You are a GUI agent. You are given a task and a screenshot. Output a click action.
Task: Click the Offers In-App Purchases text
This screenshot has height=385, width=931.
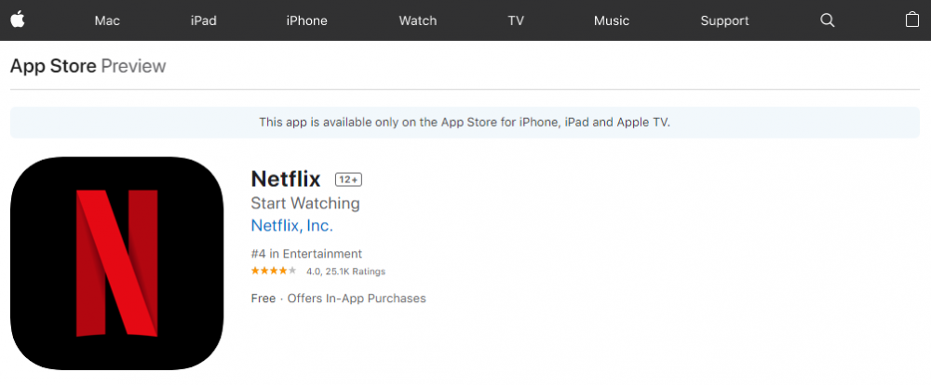[x=357, y=299]
